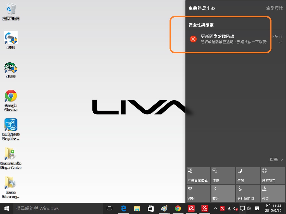Toggle the 位置 location tile
Image resolution: width=286 pixels, height=214 pixels.
273,193
